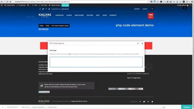
Task: Reload the page with refresh icon
Action: tap(7, 2)
